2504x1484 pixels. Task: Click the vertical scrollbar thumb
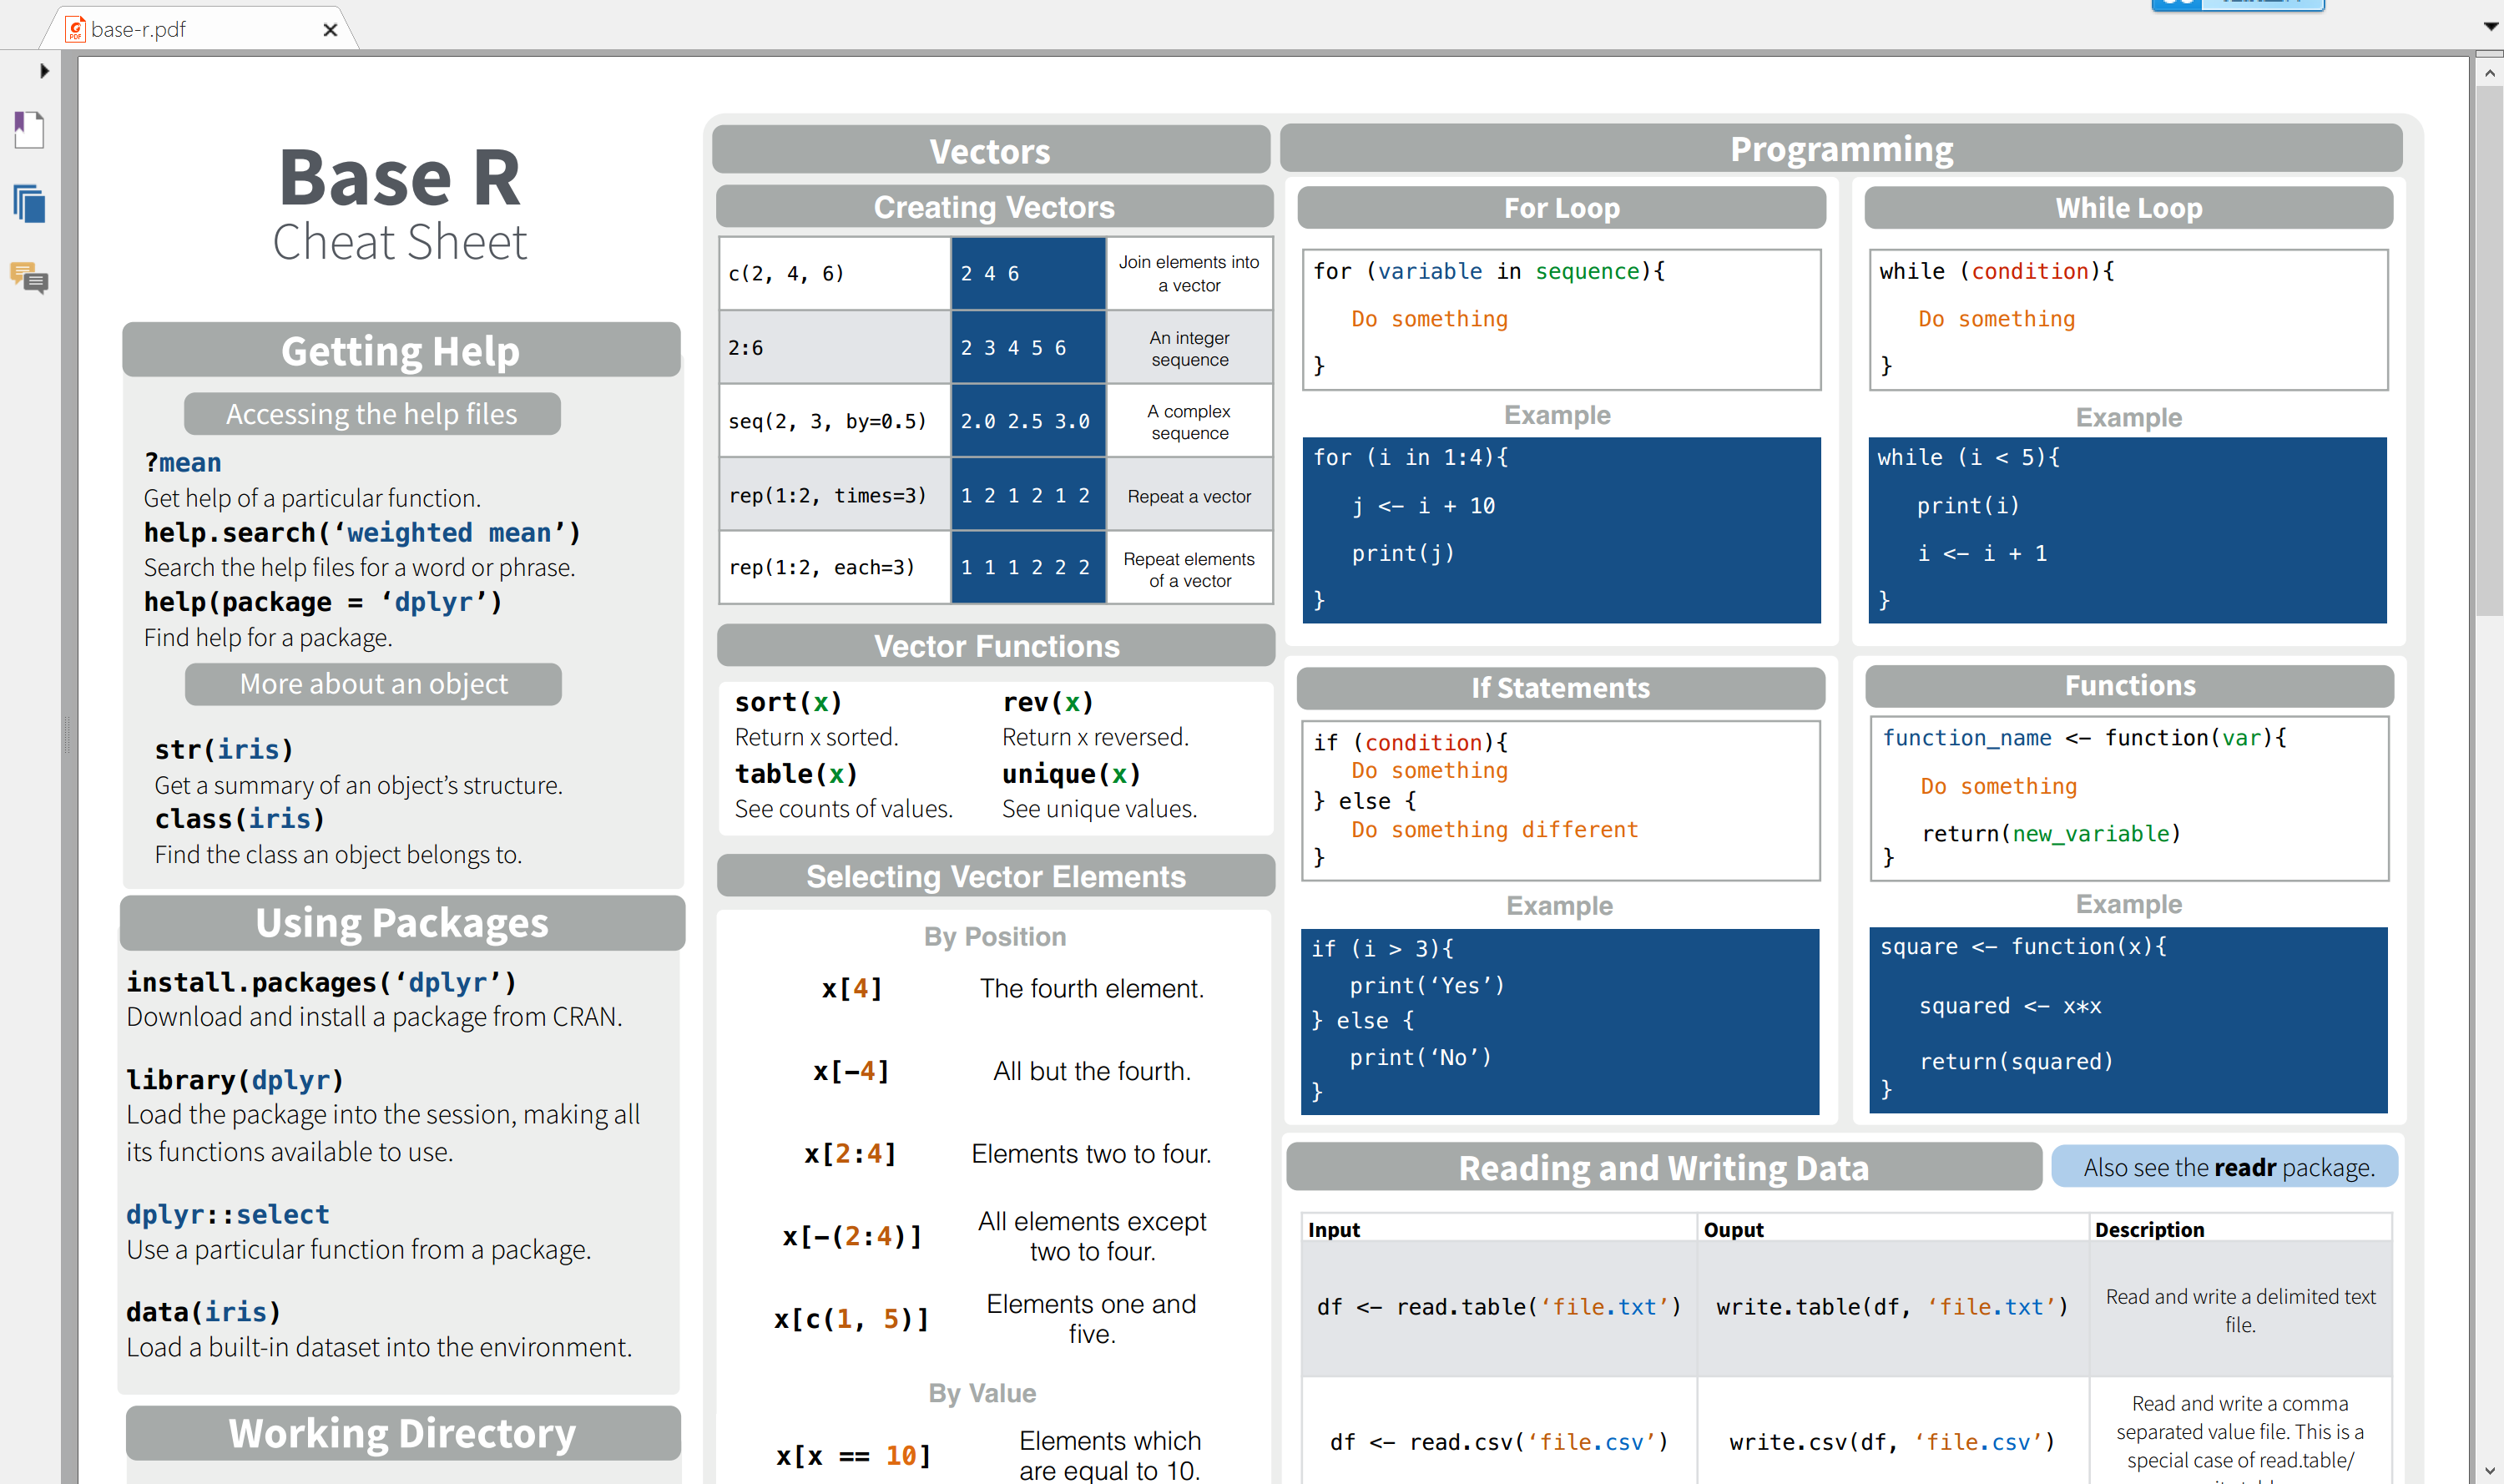point(2489,350)
